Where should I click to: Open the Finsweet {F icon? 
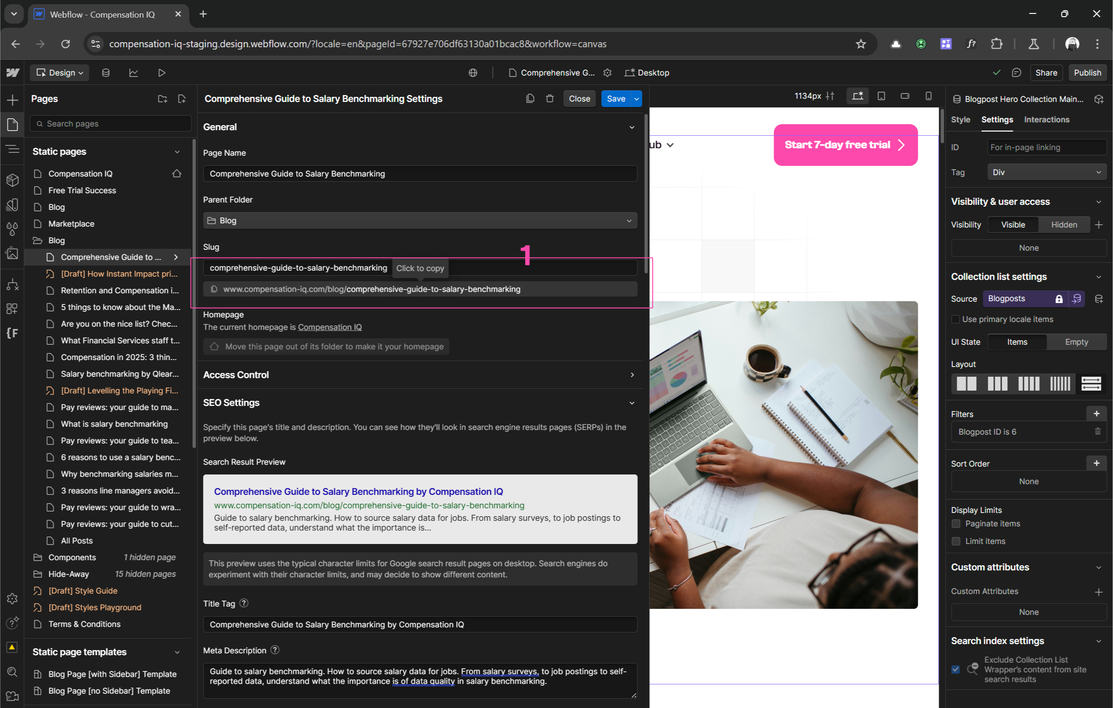(13, 333)
